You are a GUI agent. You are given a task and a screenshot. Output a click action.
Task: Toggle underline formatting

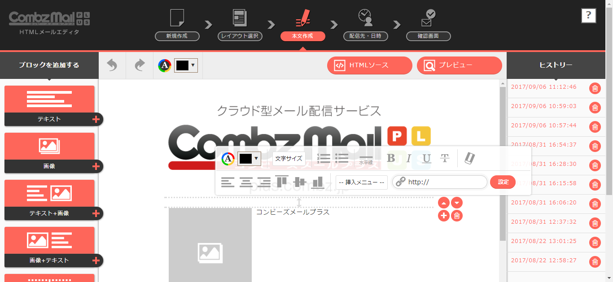(x=425, y=158)
